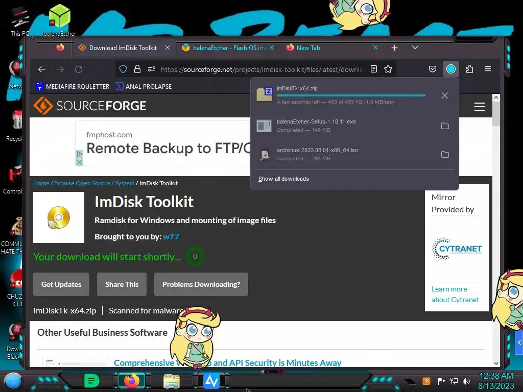Close the balenaEtcher tab
This screenshot has height=392, width=523.
[x=272, y=47]
